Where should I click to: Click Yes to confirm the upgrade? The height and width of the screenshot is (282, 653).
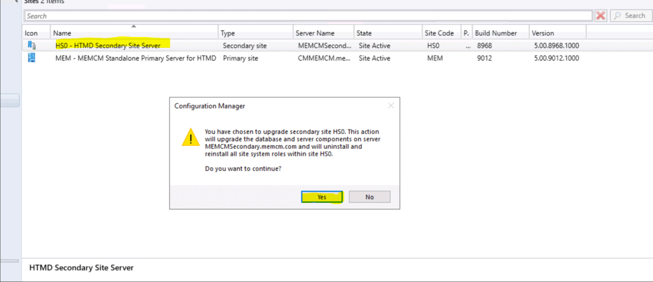[x=321, y=197]
